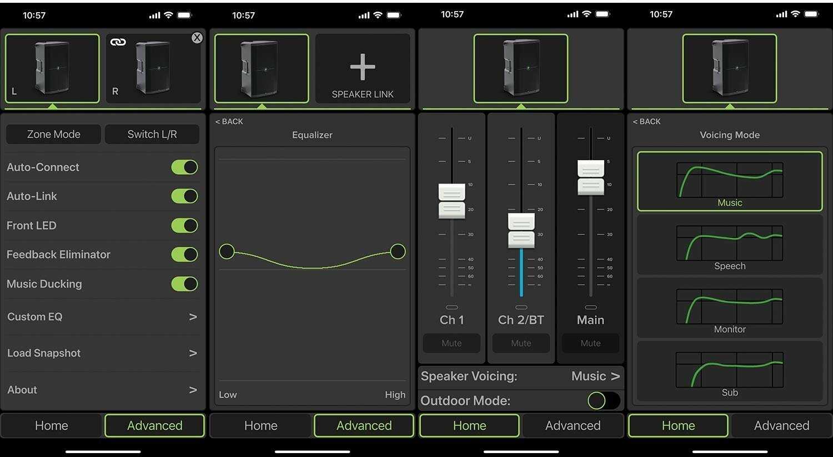Click the chain link icon on R speaker
Image resolution: width=833 pixels, height=457 pixels.
point(118,42)
